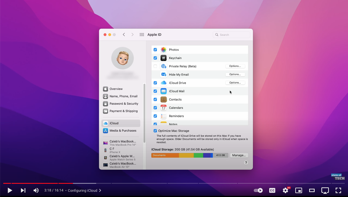This screenshot has width=348, height=197.
Task: Select Name, Phone, Email in the sidebar
Action: [x=121, y=96]
